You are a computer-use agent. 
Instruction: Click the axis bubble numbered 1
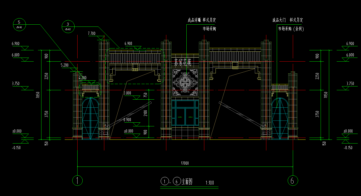tap(78, 180)
